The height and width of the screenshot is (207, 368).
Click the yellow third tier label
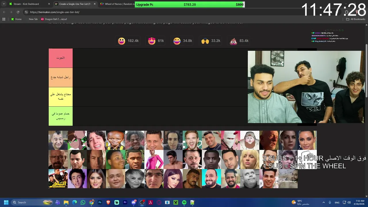[x=61, y=97]
